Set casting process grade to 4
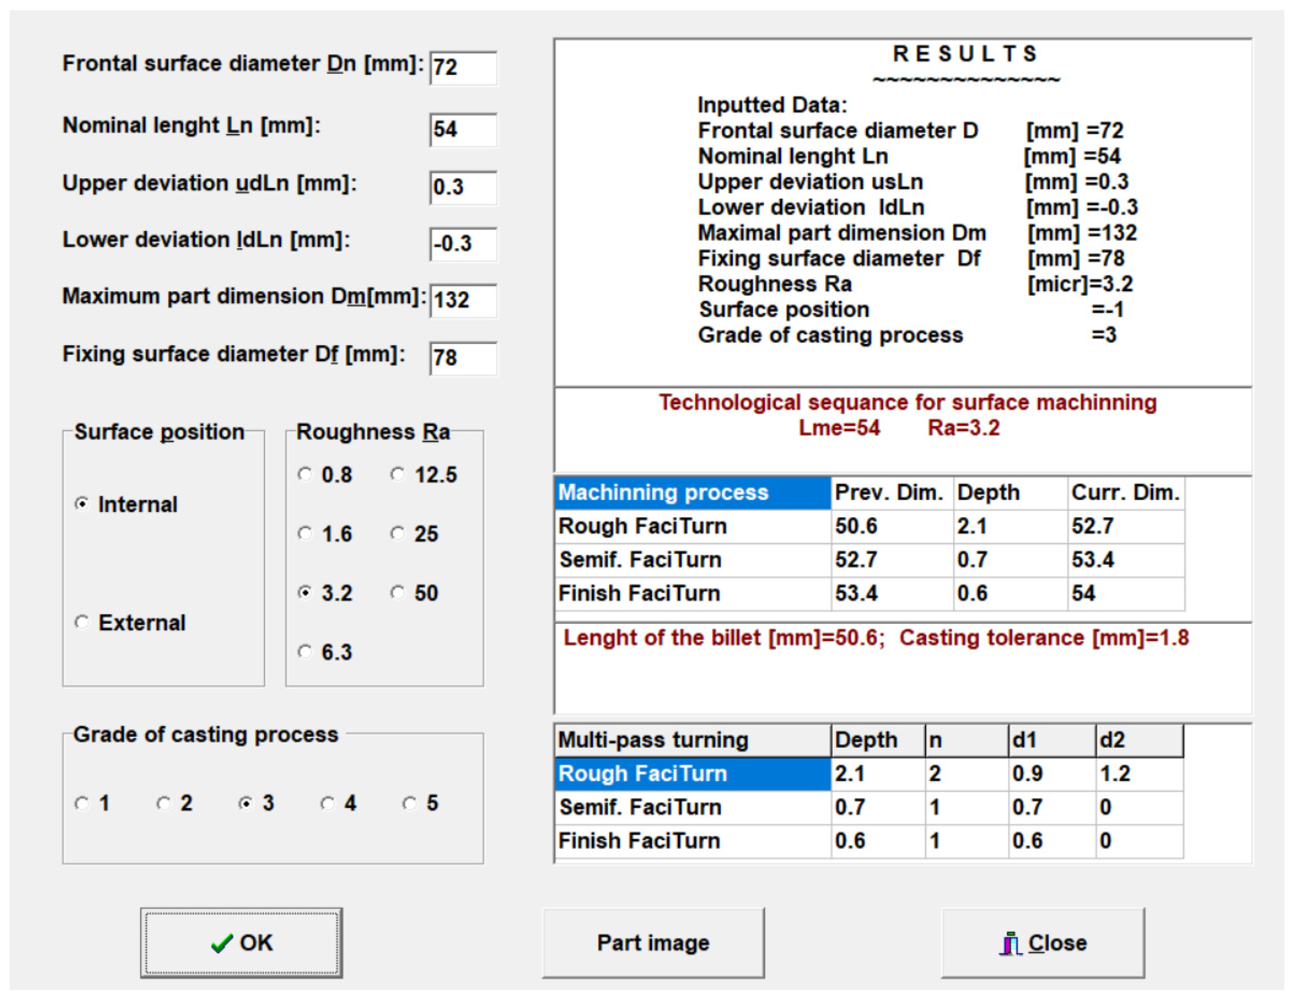This screenshot has height=1002, width=1294. pos(327,803)
